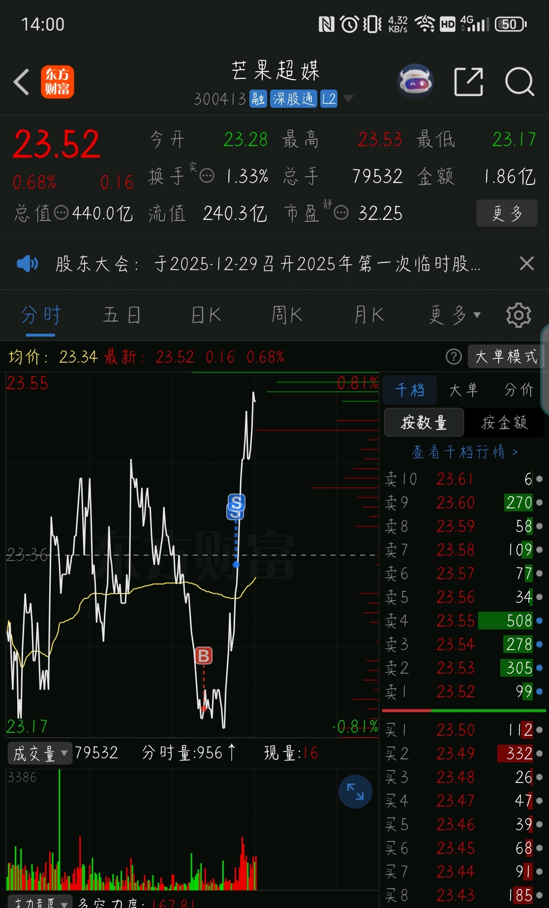549x908 pixels.
Task: Tap info icon beside 市盈
Action: 341,213
